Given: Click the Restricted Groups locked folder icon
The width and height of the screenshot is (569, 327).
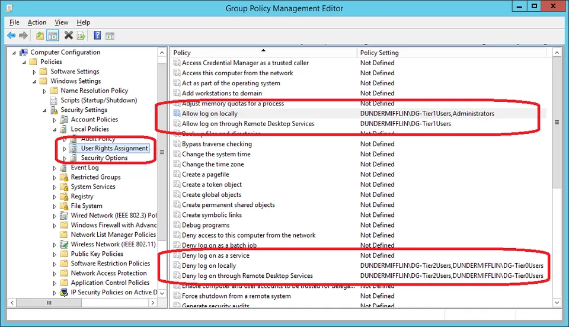Looking at the screenshot, I should pyautogui.click(x=64, y=177).
